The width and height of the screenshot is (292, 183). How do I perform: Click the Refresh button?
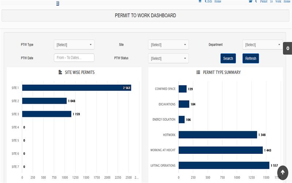(251, 58)
